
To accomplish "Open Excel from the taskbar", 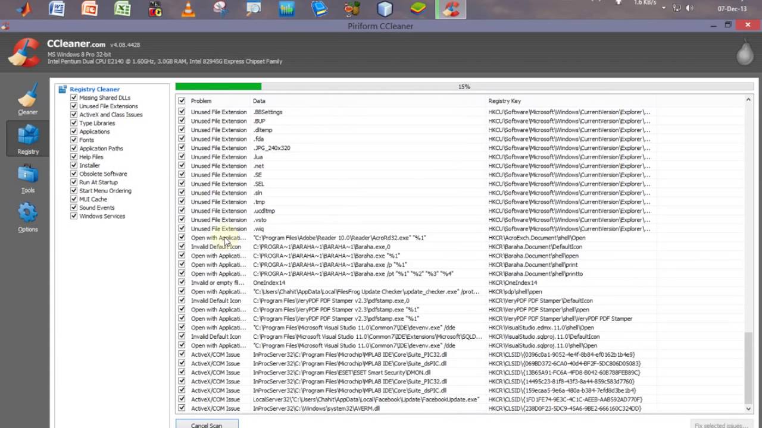I will [122, 9].
